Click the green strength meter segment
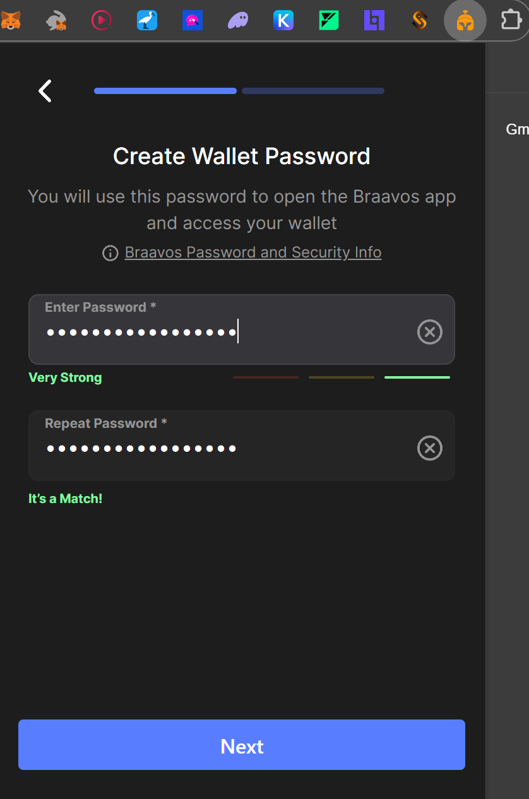The image size is (529, 799). (417, 377)
